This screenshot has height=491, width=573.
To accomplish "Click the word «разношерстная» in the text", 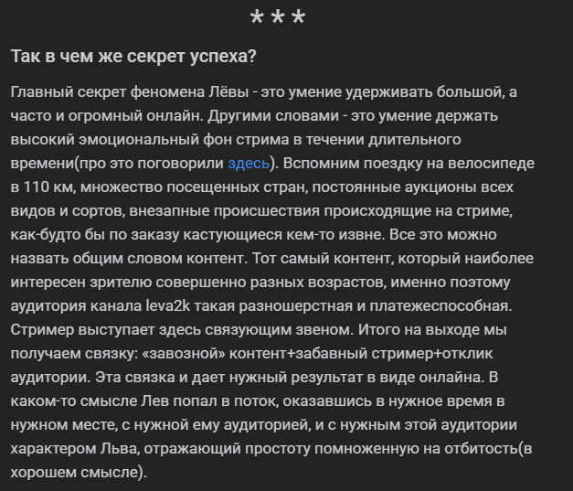I will pos(295,305).
